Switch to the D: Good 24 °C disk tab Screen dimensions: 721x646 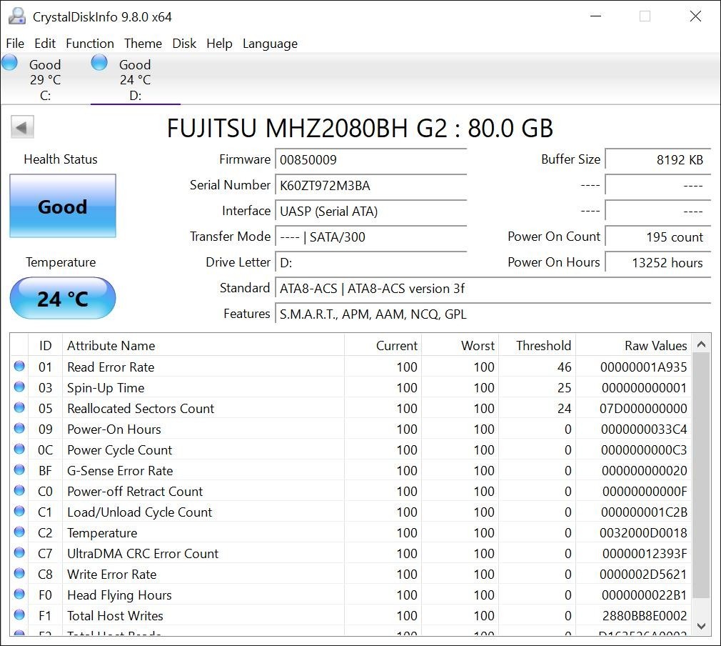[x=135, y=79]
